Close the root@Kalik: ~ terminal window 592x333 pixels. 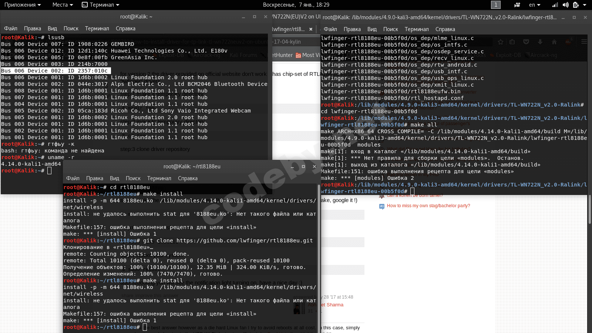[265, 17]
